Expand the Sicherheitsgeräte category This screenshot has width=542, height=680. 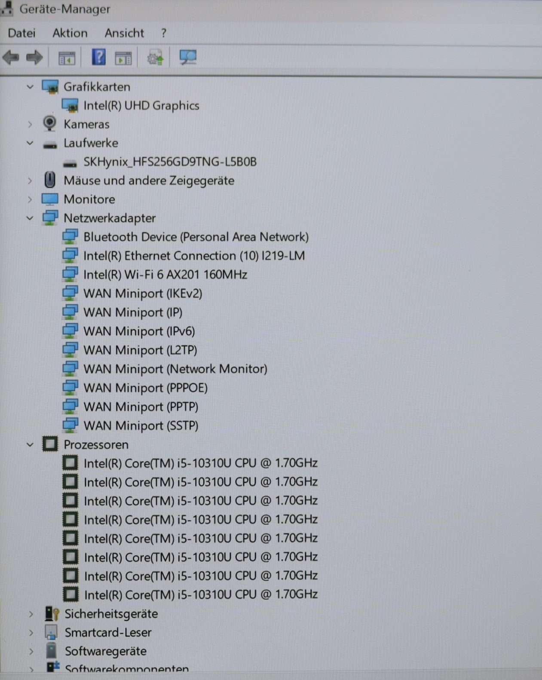31,614
